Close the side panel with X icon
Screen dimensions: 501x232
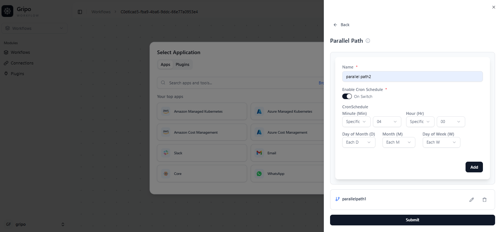494,7
